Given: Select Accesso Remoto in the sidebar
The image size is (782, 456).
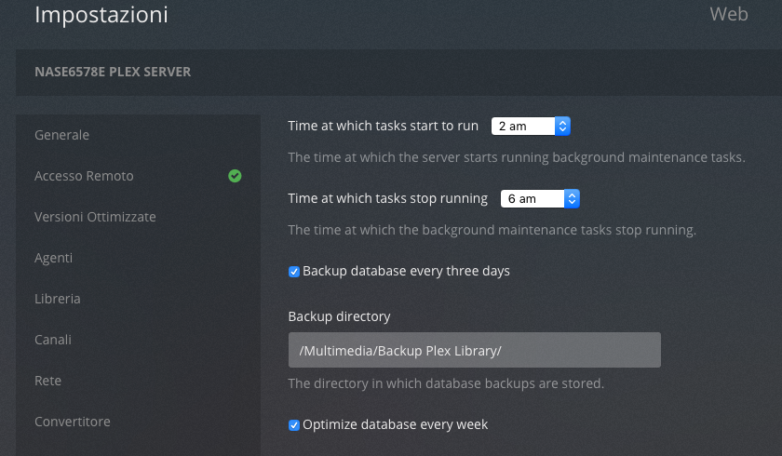Looking at the screenshot, I should click(x=84, y=176).
